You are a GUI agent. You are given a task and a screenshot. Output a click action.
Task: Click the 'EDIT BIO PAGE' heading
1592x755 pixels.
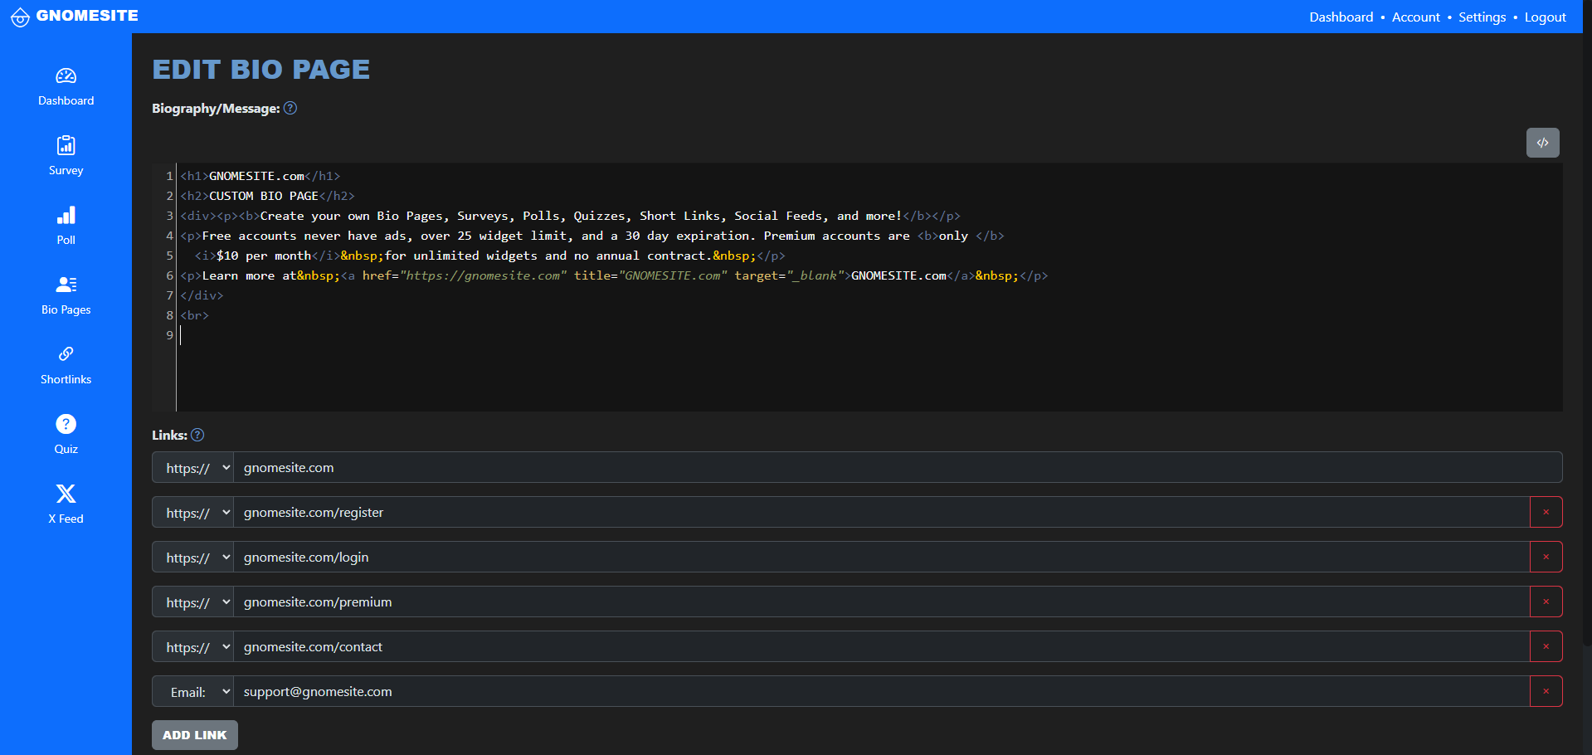pos(261,70)
